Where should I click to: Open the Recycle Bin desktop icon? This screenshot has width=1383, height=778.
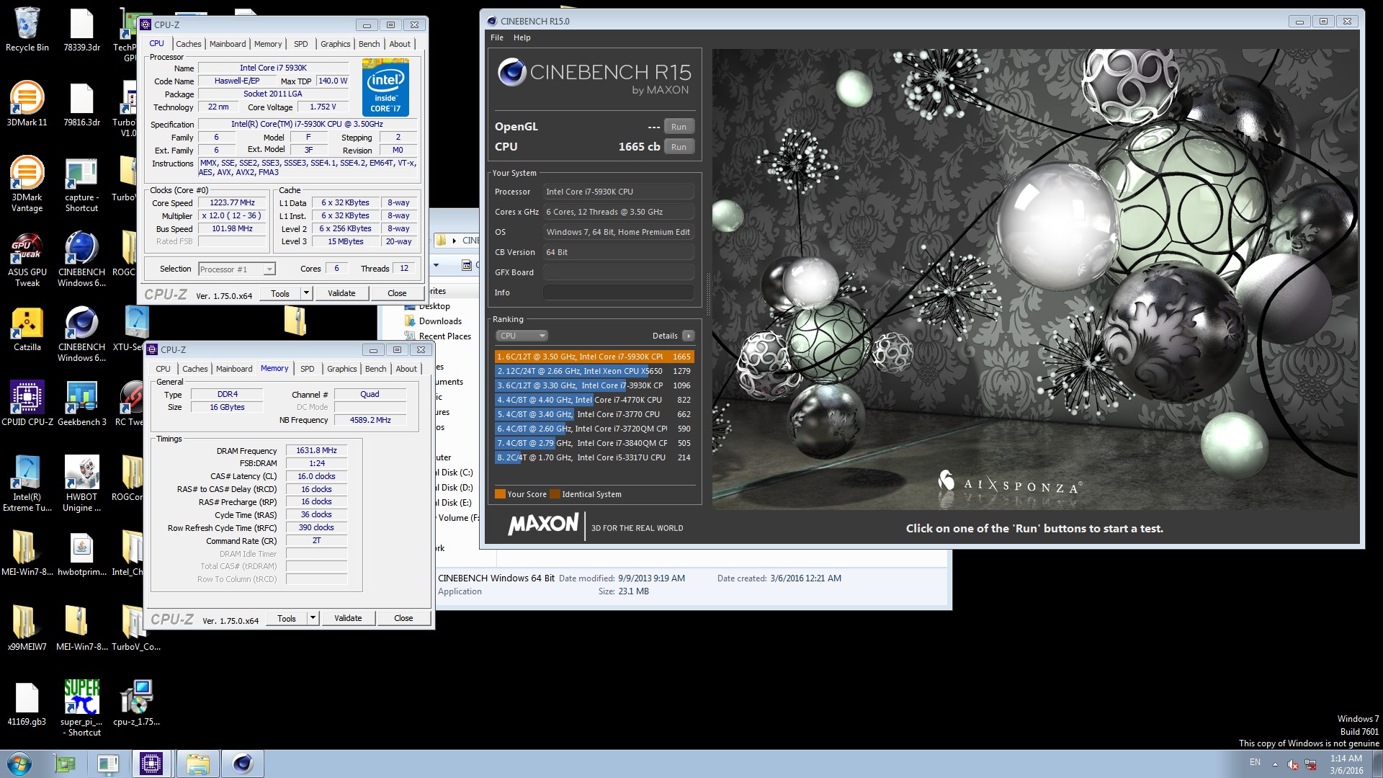(27, 30)
